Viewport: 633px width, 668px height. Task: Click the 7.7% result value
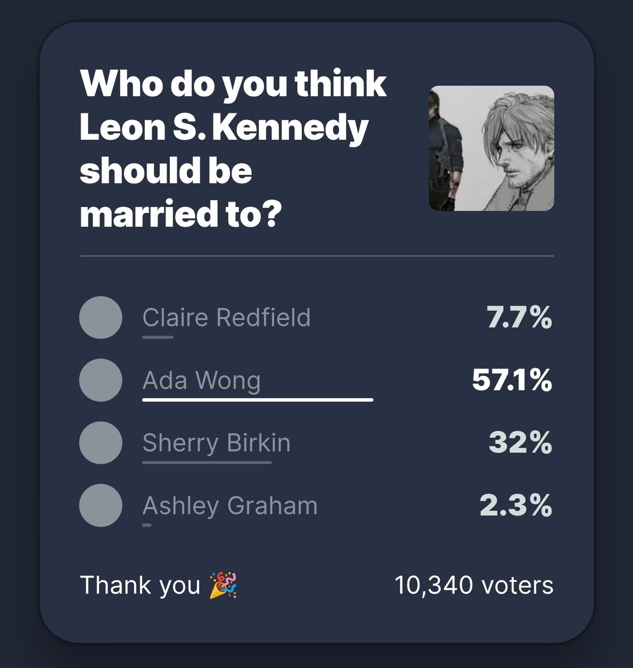click(x=519, y=318)
